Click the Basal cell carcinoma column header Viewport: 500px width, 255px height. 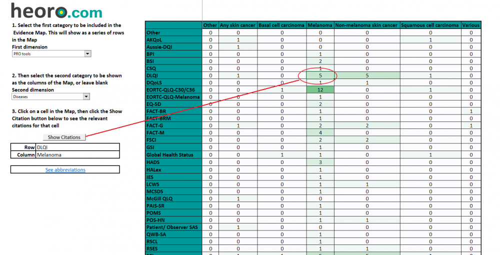point(281,25)
